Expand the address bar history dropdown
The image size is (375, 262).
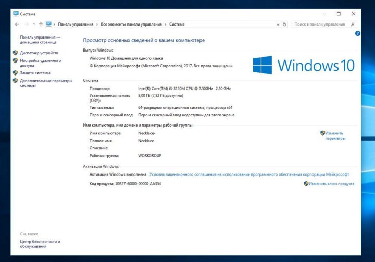coord(278,24)
